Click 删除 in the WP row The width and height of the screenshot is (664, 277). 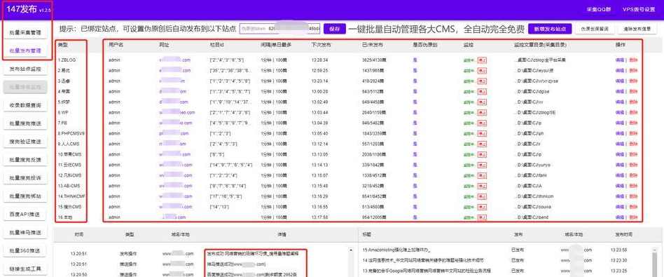(x=633, y=112)
